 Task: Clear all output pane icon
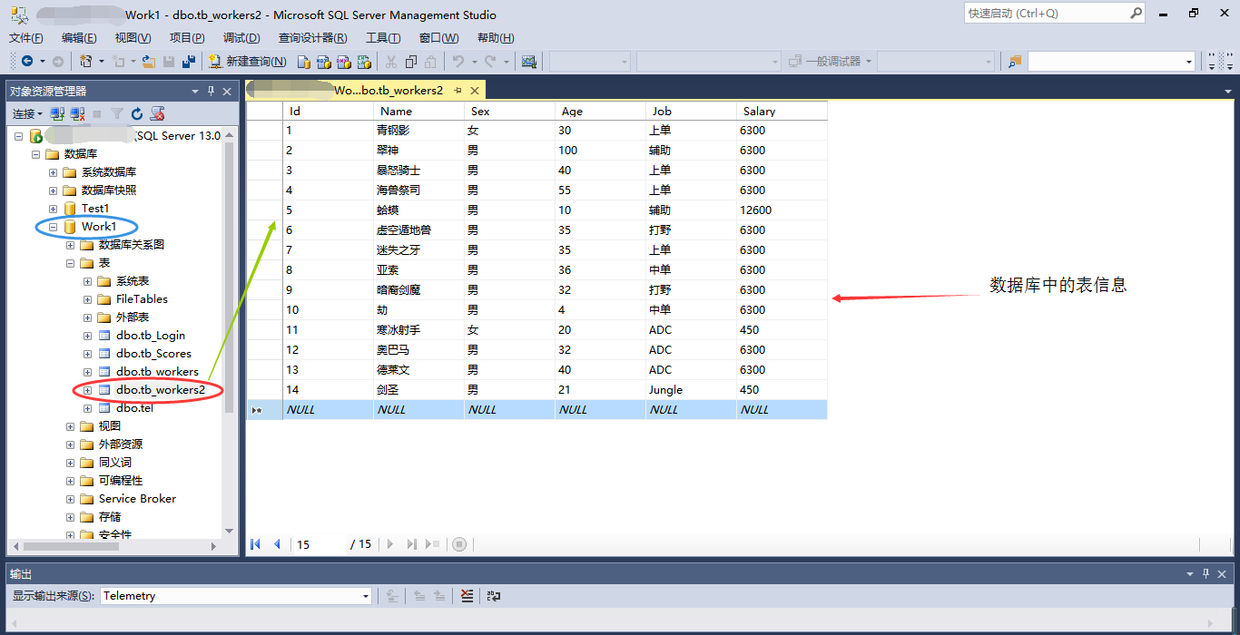[x=467, y=596]
